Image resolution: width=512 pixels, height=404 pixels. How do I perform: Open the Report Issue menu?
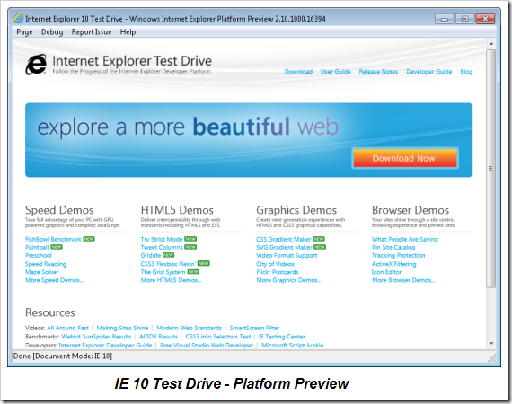(x=92, y=32)
